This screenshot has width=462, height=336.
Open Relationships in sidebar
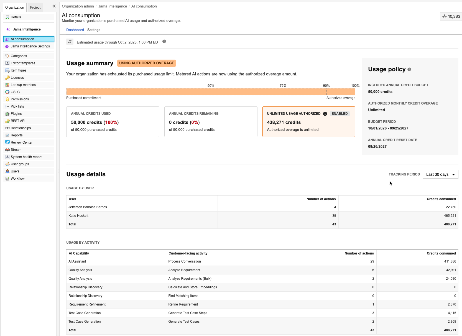click(29, 128)
